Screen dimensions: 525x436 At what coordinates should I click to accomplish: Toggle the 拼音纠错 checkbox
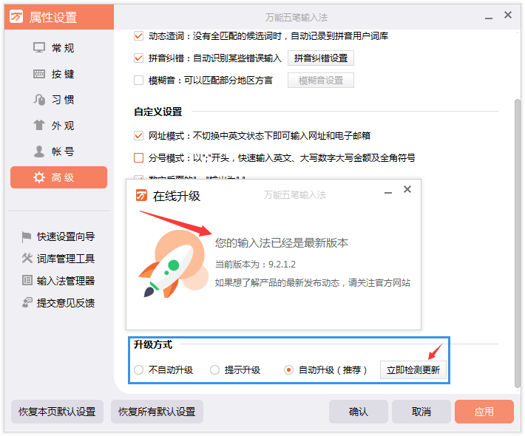click(138, 58)
